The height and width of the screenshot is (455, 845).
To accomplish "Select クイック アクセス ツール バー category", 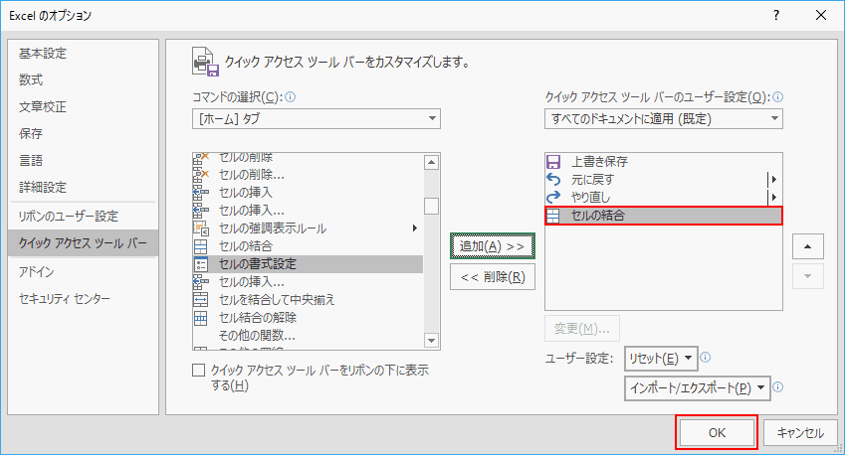I will [x=83, y=243].
